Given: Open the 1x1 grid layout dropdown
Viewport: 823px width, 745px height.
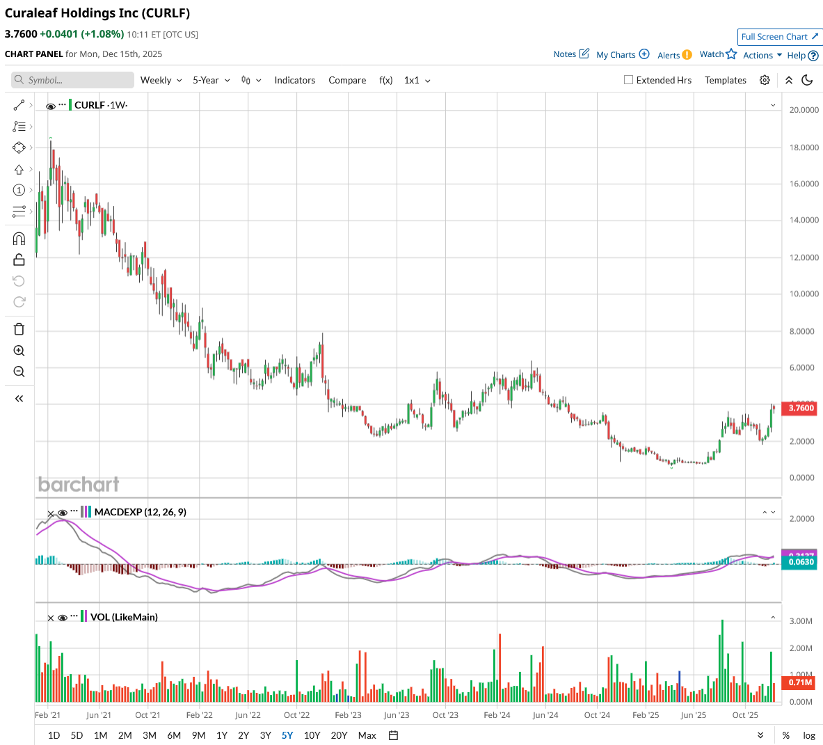Looking at the screenshot, I should [417, 80].
